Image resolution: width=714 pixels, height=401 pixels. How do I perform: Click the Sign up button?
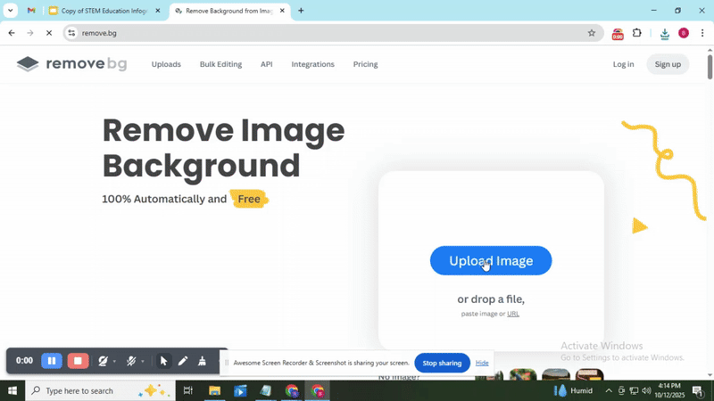[668, 64]
